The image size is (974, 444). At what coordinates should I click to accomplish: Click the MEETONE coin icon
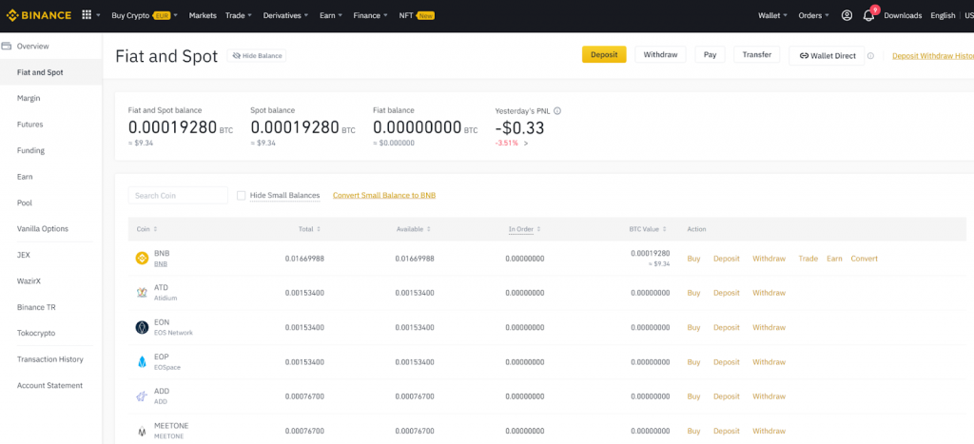142,431
